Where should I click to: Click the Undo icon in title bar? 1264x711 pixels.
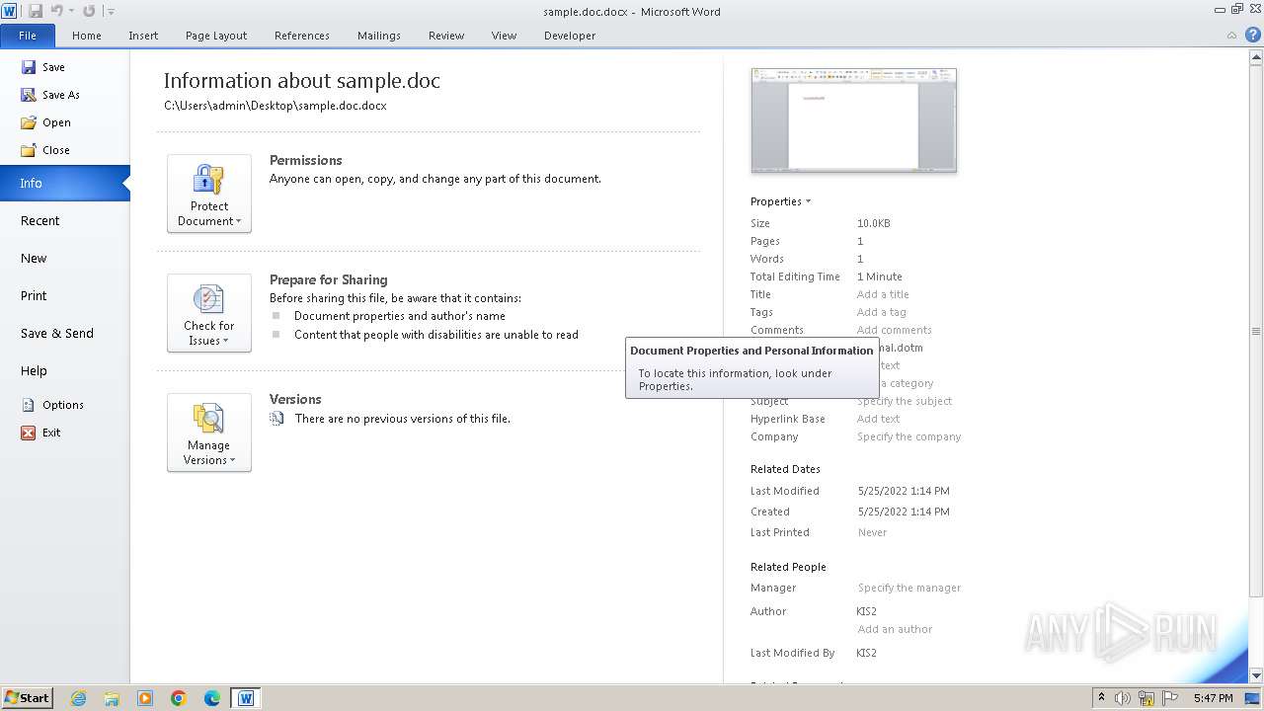pyautogui.click(x=56, y=11)
